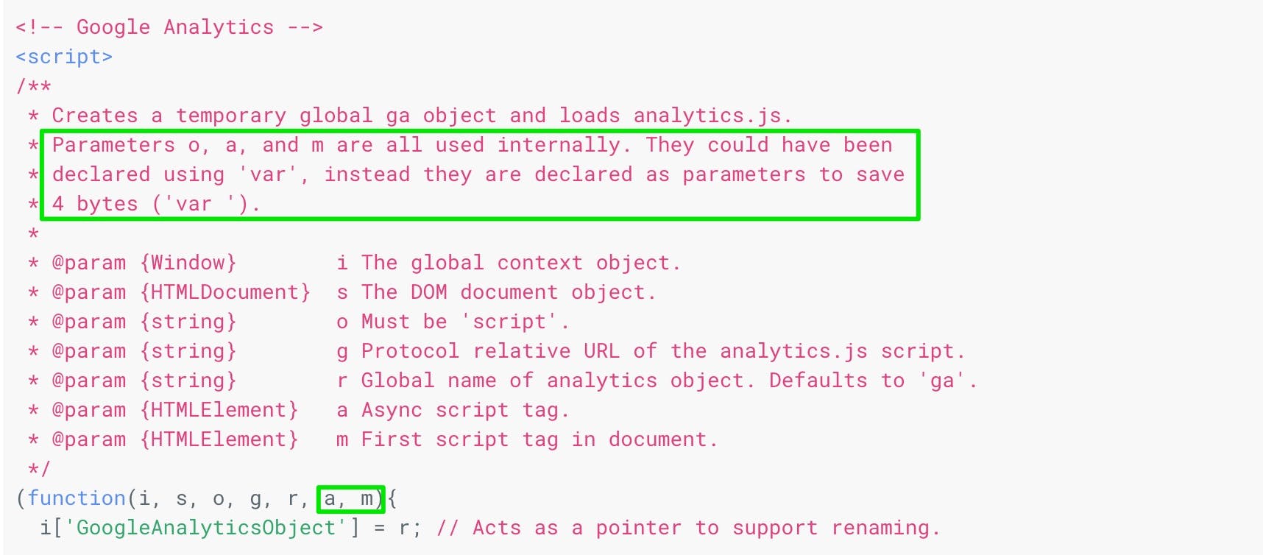This screenshot has height=555, width=1263.
Task: Click the Google Analytics HTML comment
Action: tap(169, 27)
